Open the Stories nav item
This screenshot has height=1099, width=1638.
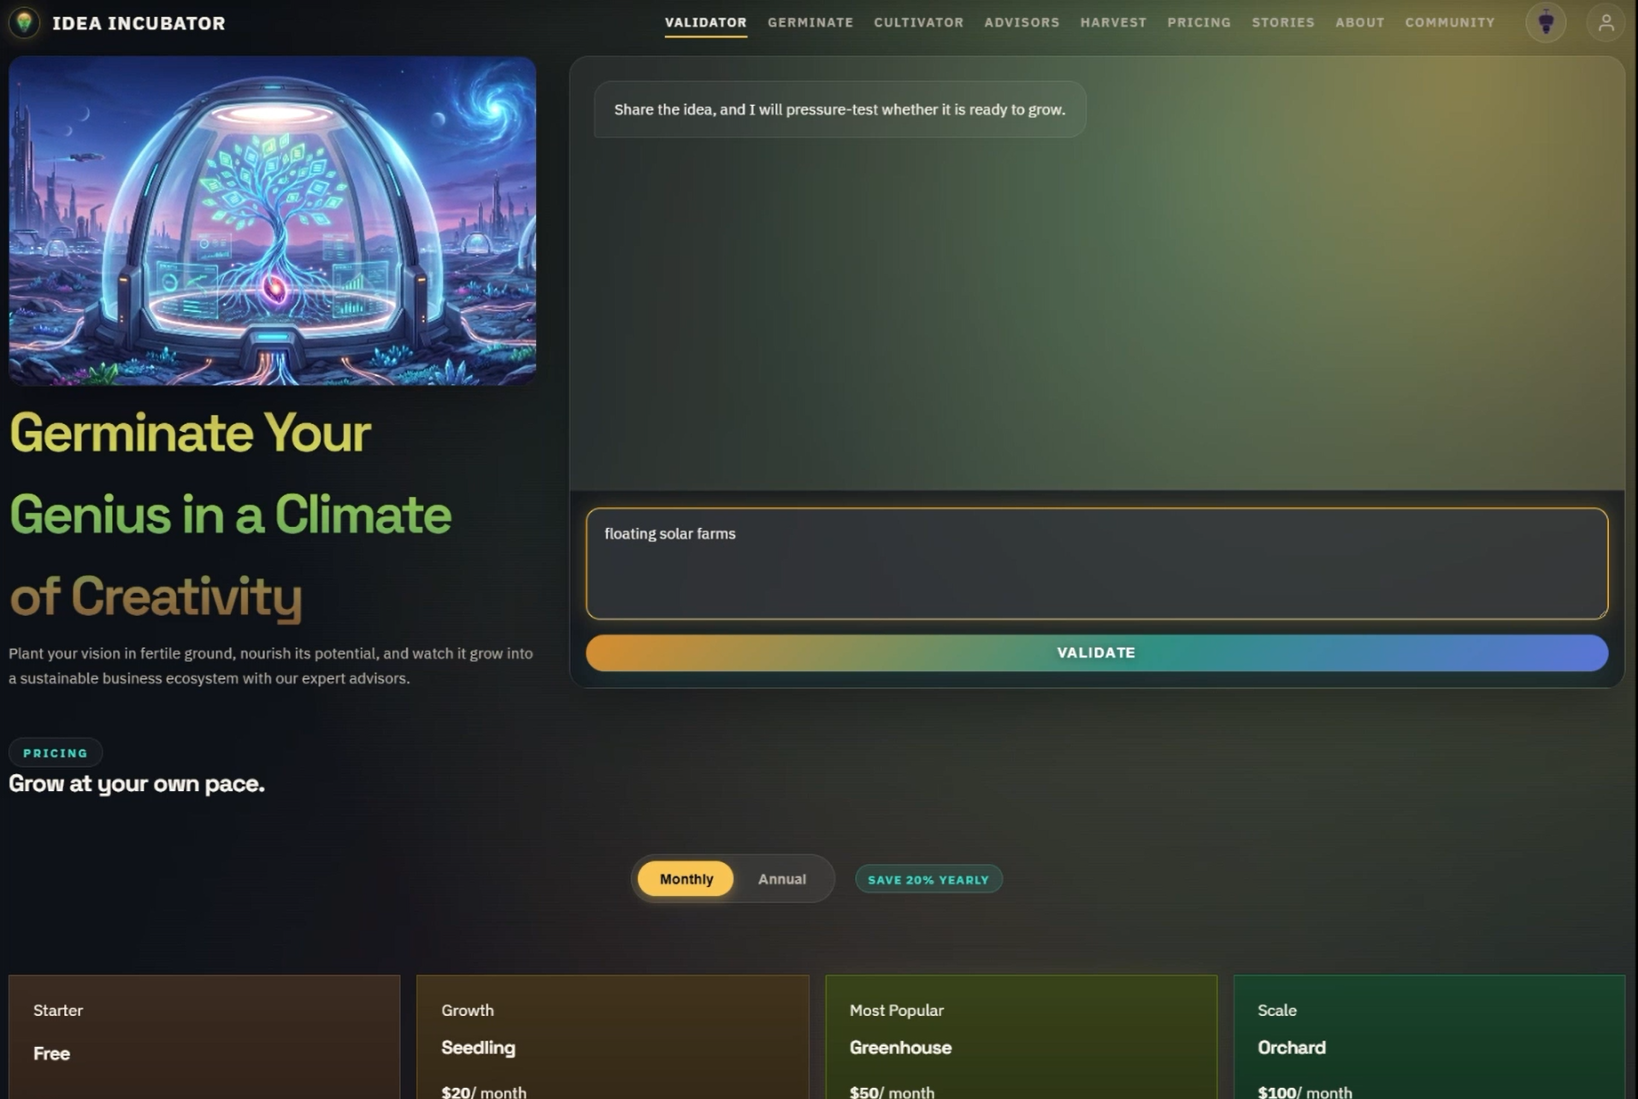[x=1283, y=22]
